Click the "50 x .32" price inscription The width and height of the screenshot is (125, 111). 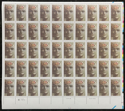92,98
